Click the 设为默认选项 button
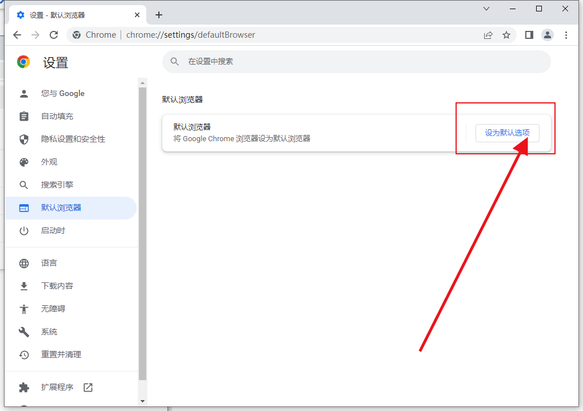Viewport: 583px width, 411px height. click(x=507, y=133)
